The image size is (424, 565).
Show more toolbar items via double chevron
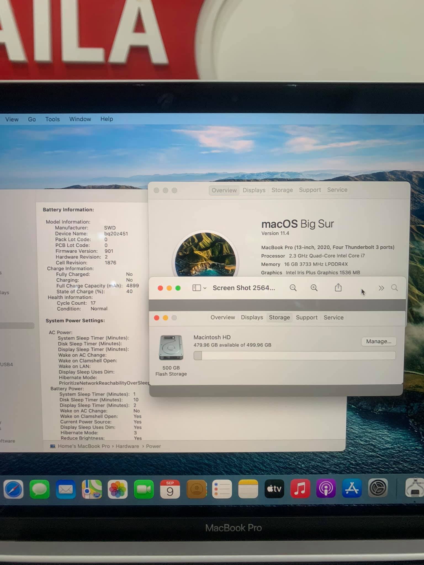(x=381, y=288)
